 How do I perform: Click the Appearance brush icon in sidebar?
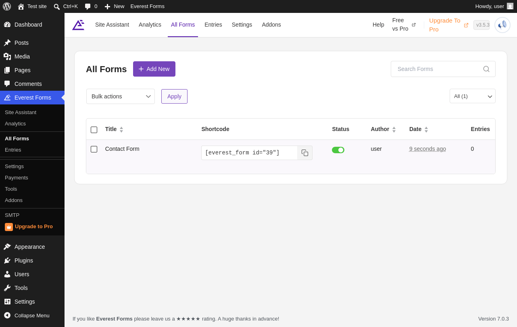coord(7,247)
